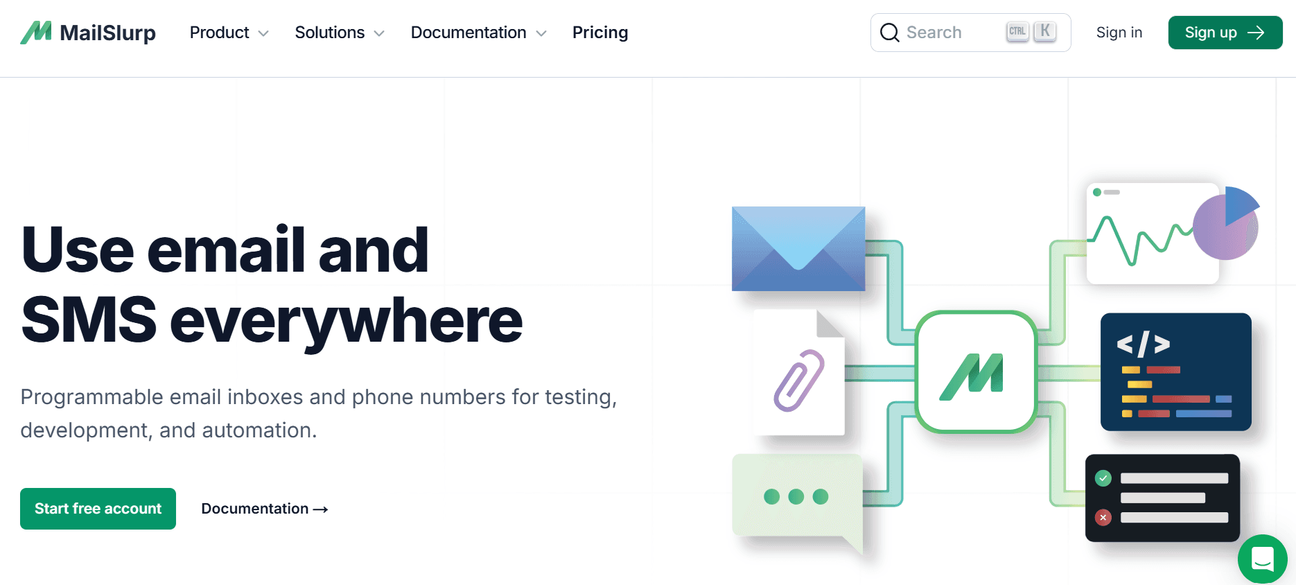Focus the Search input field

click(x=970, y=33)
